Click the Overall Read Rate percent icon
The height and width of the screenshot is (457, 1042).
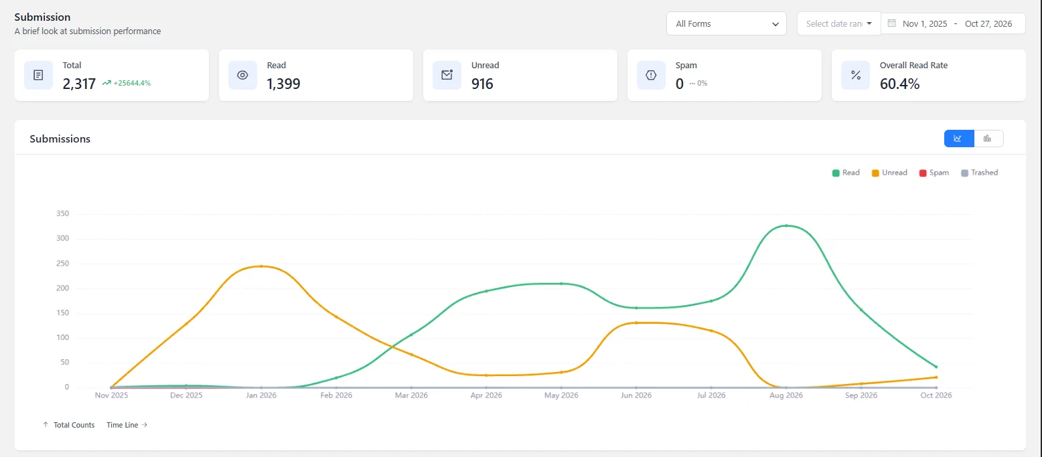855,75
